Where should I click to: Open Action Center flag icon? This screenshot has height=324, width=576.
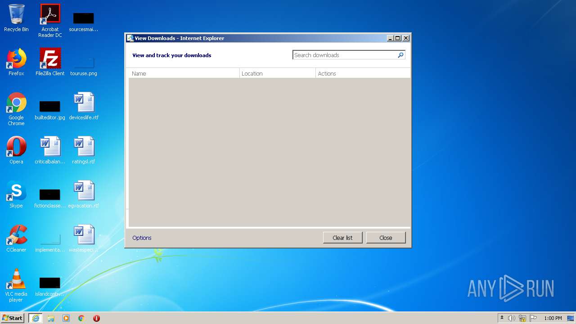tap(533, 318)
